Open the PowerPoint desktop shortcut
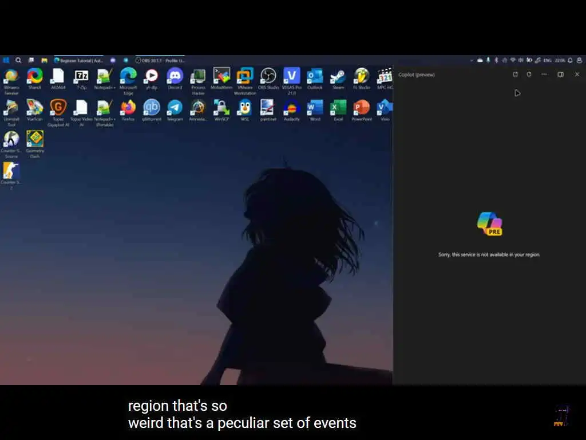 pos(362,111)
